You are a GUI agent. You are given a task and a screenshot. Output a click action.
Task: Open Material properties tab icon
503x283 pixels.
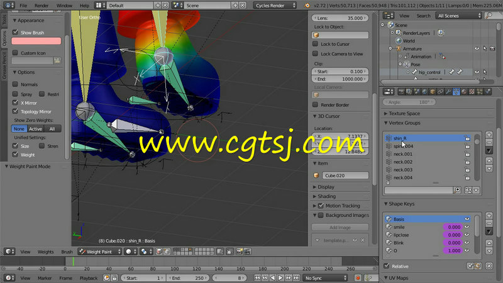click(x=464, y=92)
